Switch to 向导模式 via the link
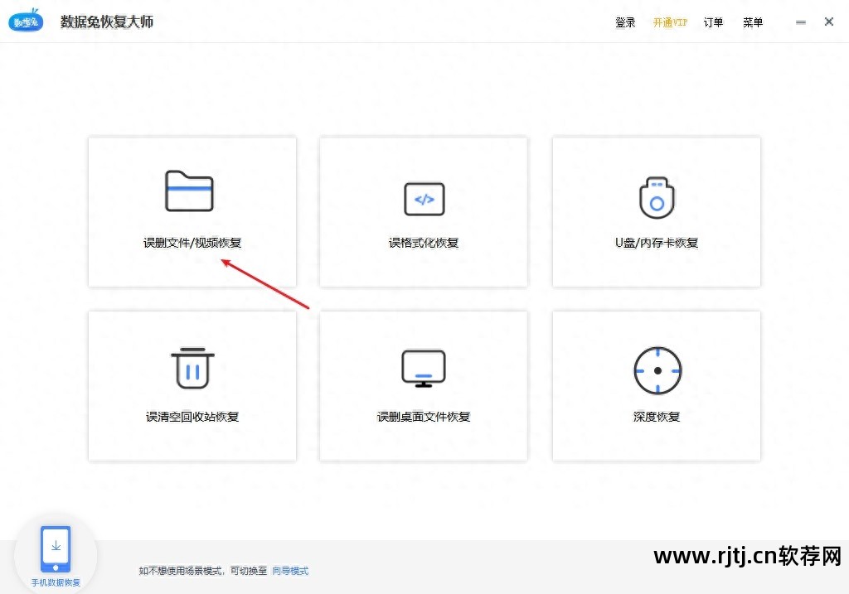The width and height of the screenshot is (849, 594). (x=289, y=571)
